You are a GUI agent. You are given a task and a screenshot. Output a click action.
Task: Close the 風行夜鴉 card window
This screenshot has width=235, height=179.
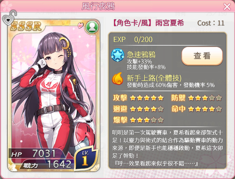tap(227, 7)
